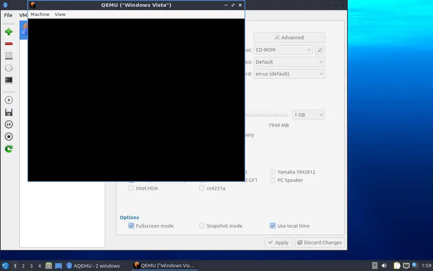
Task: Click the network connection tray icon
Action: (406, 266)
